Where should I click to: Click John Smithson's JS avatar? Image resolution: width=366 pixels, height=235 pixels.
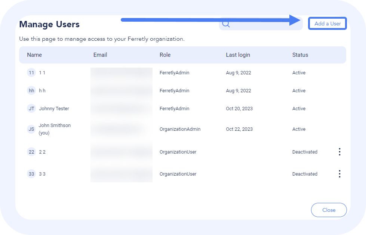point(31,129)
